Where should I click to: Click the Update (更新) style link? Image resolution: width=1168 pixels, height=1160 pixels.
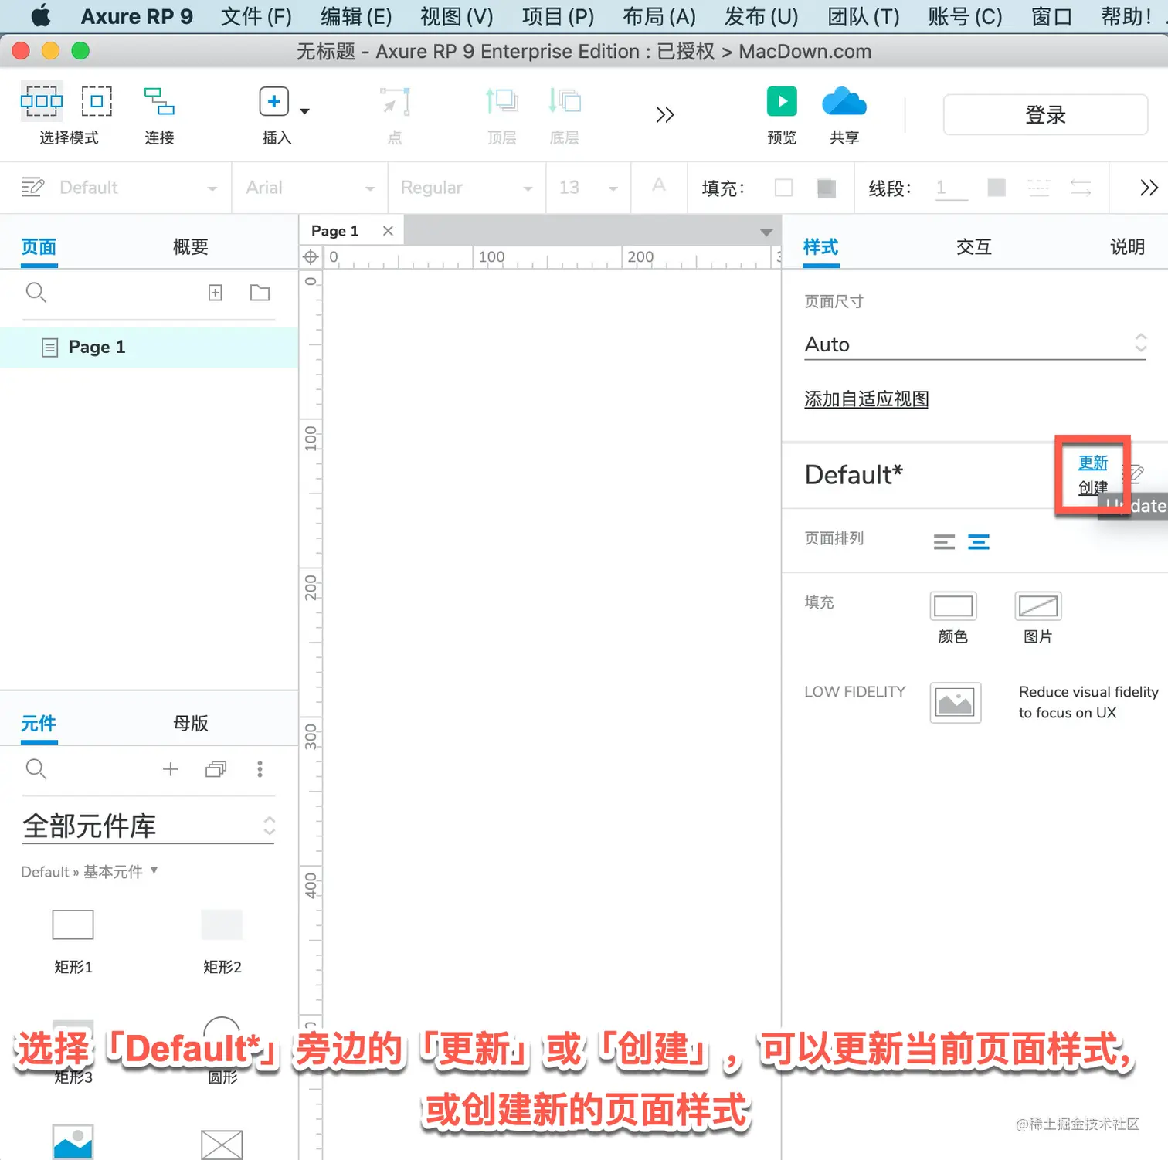point(1093,463)
